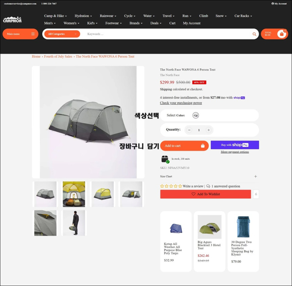Click Check your purchasing power link
The height and width of the screenshot is (286, 292).
(181, 103)
